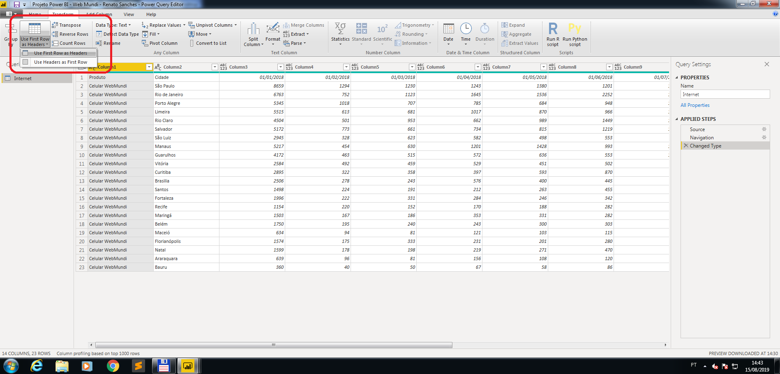Close the Query Settings pane
Screen dimensions: 780x374
pyautogui.click(x=766, y=64)
